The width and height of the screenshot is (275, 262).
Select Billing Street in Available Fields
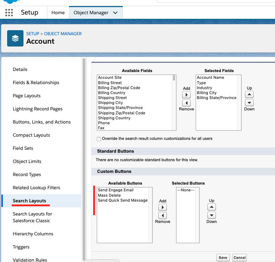[110, 83]
